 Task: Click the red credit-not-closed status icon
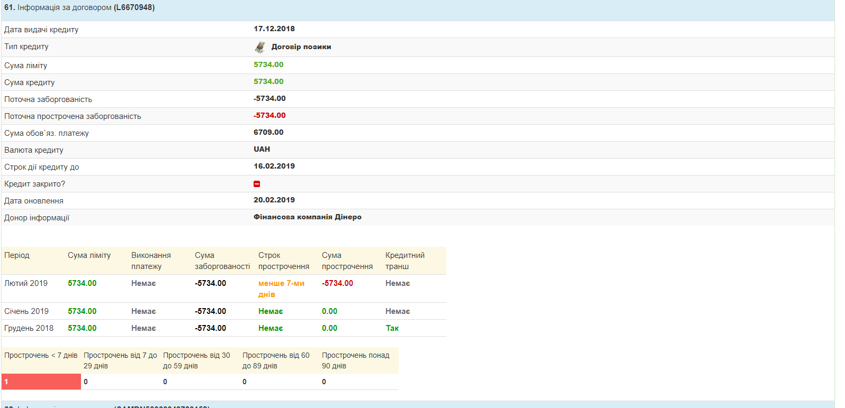point(257,184)
